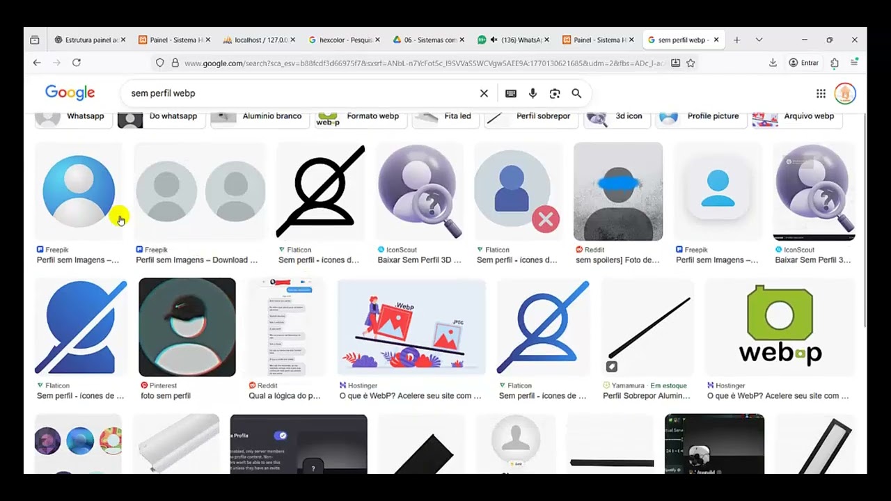Open the Yamamura black profile bar image
891x501 pixels.
[648, 327]
